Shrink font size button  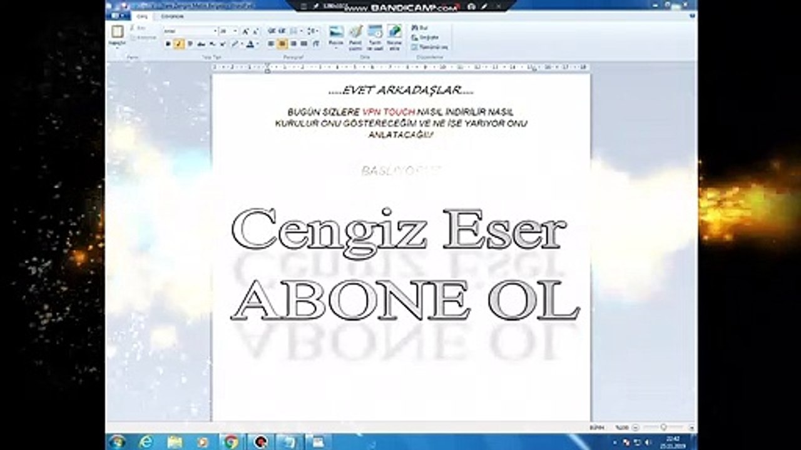(255, 31)
